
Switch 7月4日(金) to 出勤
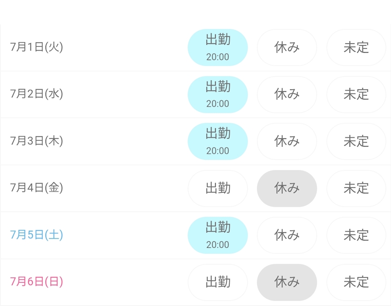[x=217, y=188]
